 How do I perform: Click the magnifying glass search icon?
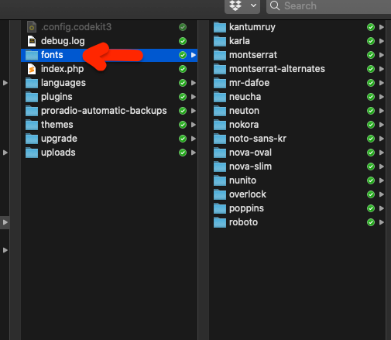click(275, 5)
